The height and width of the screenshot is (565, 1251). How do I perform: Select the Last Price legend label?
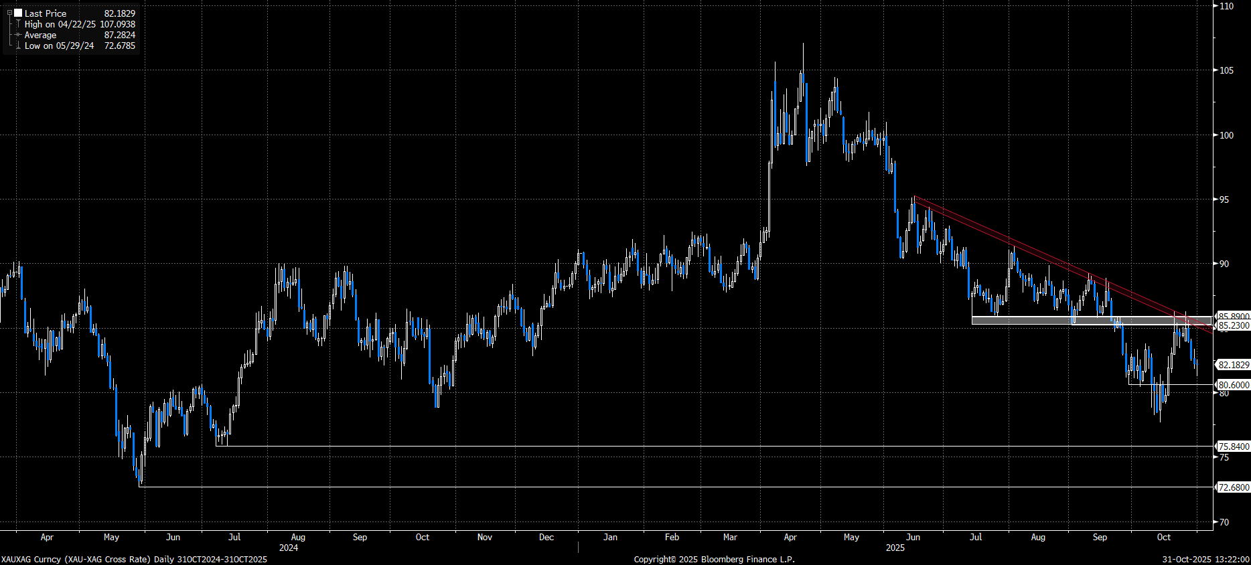46,13
